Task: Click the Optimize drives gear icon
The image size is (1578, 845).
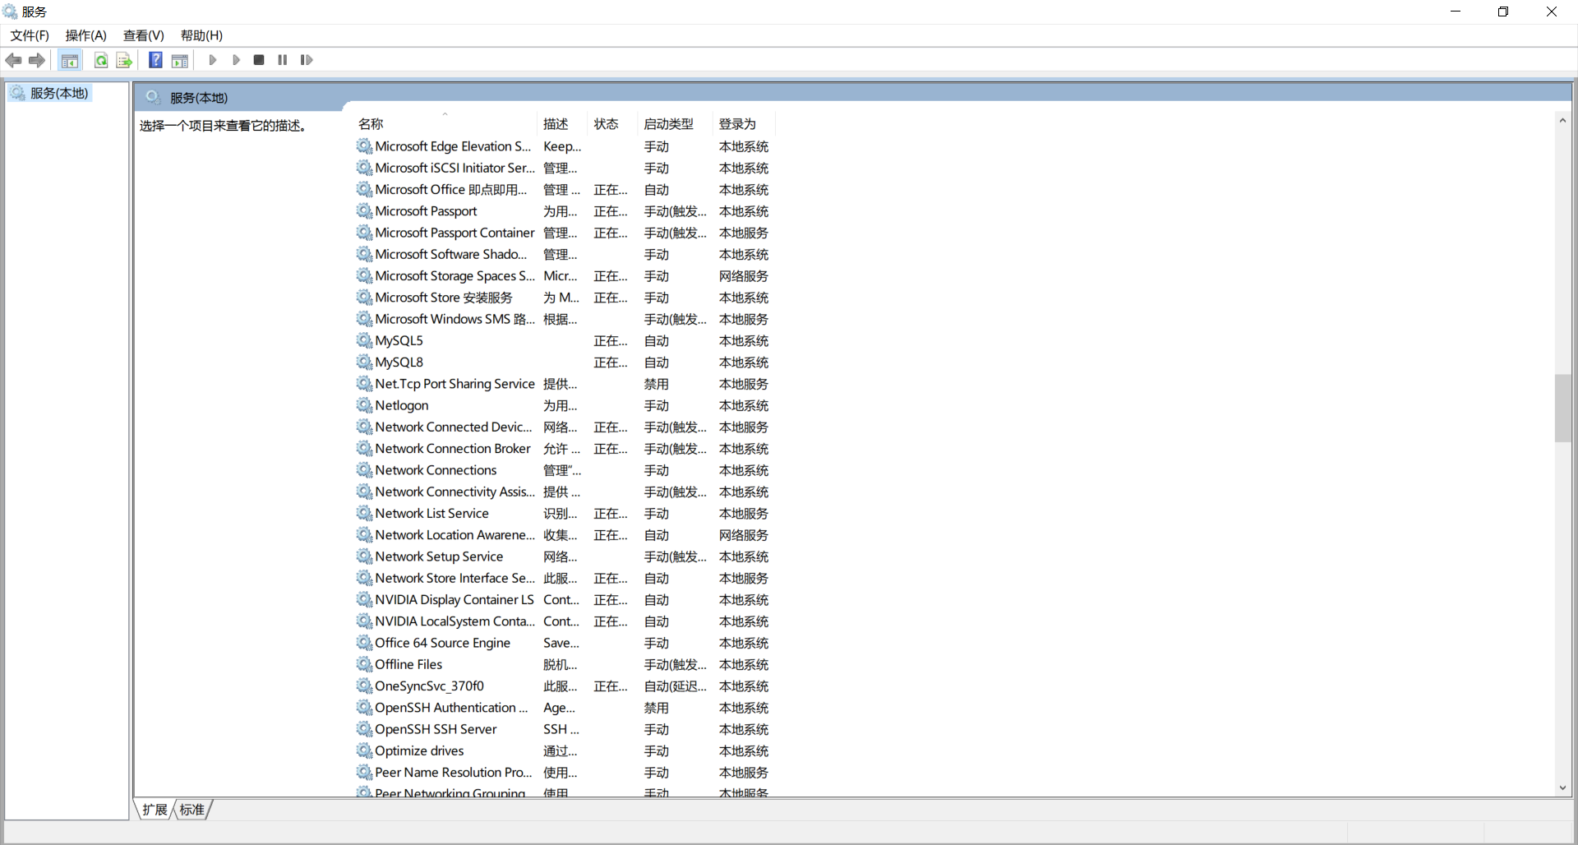Action: (364, 750)
